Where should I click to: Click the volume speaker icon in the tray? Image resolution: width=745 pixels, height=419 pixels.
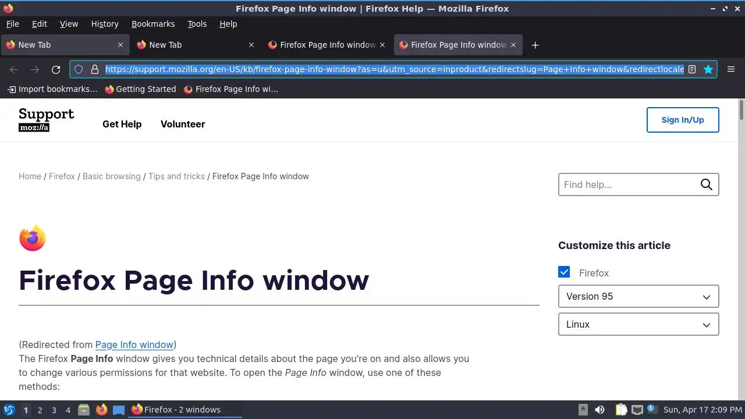pos(600,410)
